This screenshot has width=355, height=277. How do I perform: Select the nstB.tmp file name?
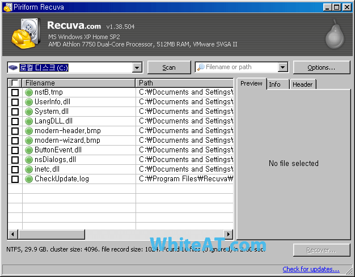pos(49,92)
